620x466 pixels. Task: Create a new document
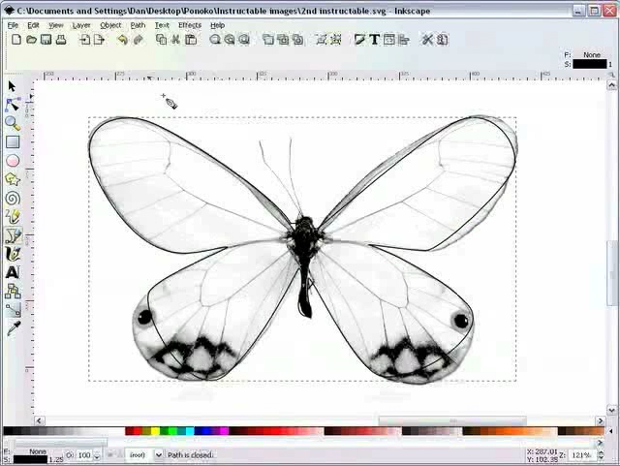click(16, 40)
